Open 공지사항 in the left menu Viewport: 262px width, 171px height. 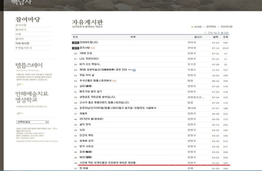21,25
